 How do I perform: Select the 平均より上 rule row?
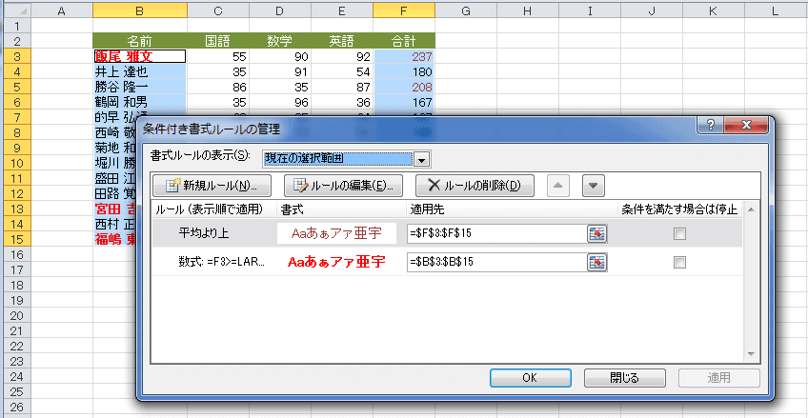point(209,233)
